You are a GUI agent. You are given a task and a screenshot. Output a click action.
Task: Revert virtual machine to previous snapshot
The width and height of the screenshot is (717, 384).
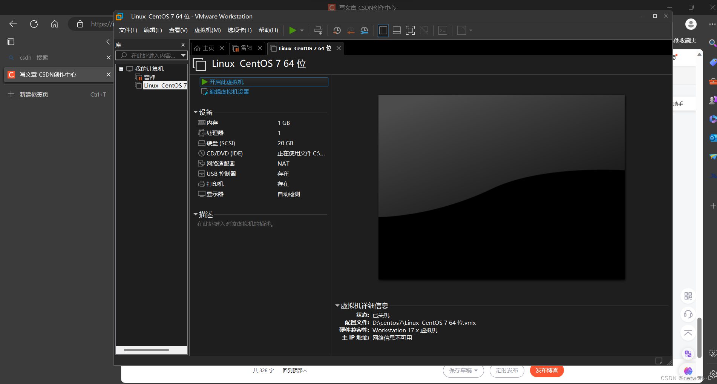351,31
